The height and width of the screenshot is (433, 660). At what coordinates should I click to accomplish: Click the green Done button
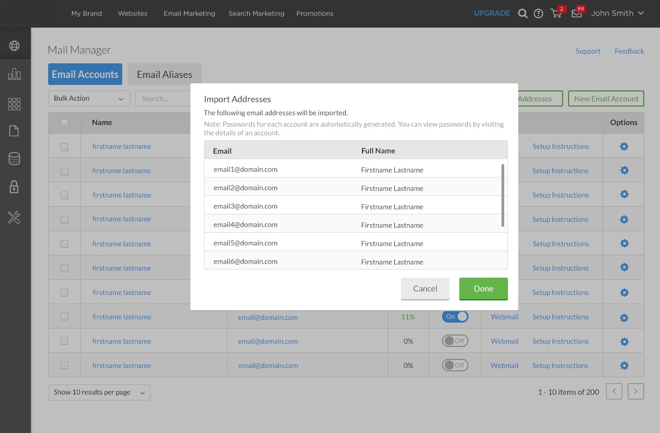tap(483, 288)
